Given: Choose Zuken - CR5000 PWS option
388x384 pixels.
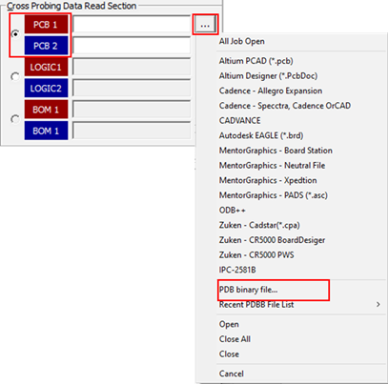Looking at the screenshot, I should [256, 255].
